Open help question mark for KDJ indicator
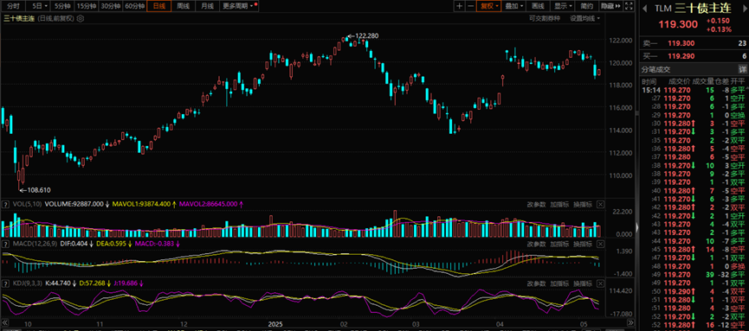 [x=5, y=283]
